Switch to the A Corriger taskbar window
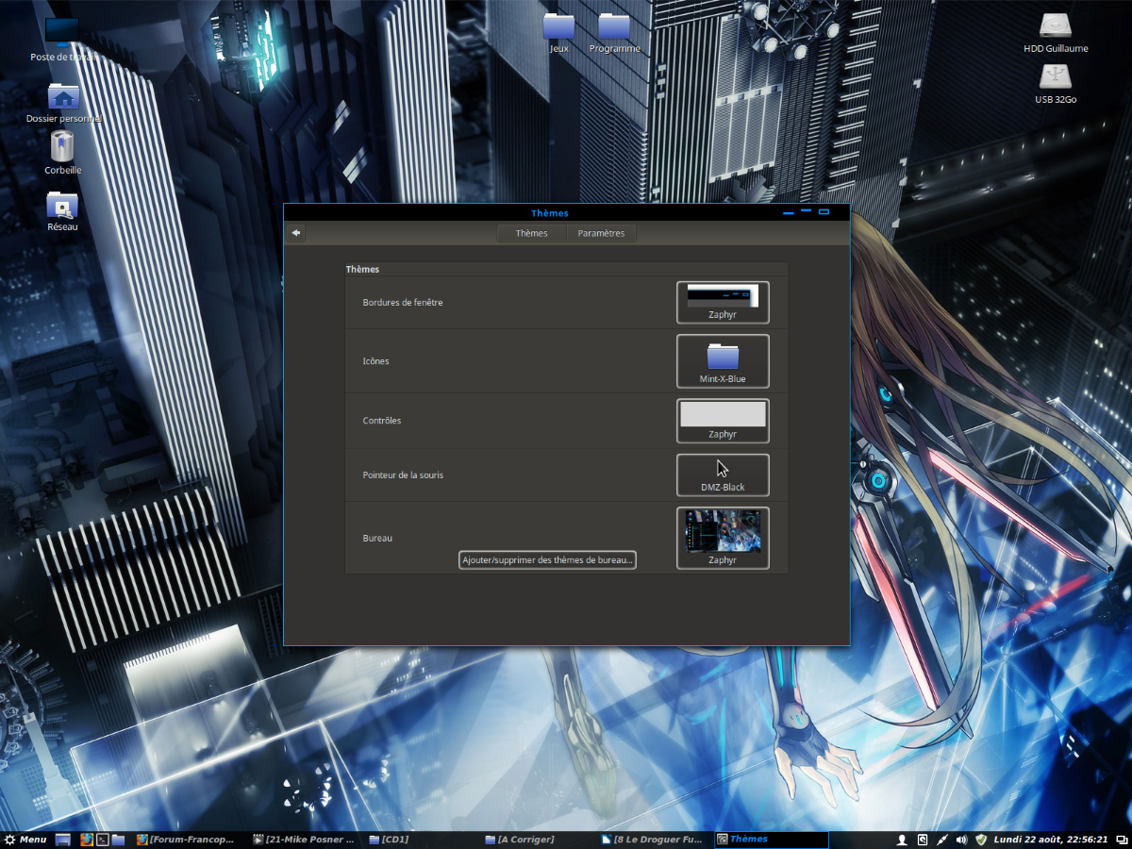Image resolution: width=1132 pixels, height=849 pixels. pyautogui.click(x=540, y=840)
